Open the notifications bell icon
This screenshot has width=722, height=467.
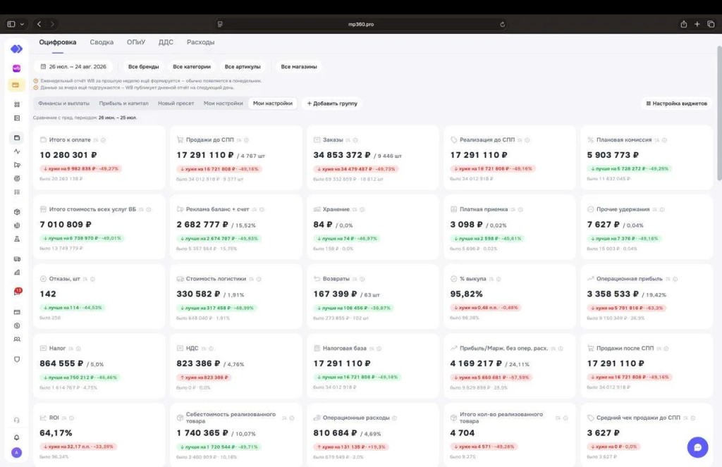coord(17,437)
